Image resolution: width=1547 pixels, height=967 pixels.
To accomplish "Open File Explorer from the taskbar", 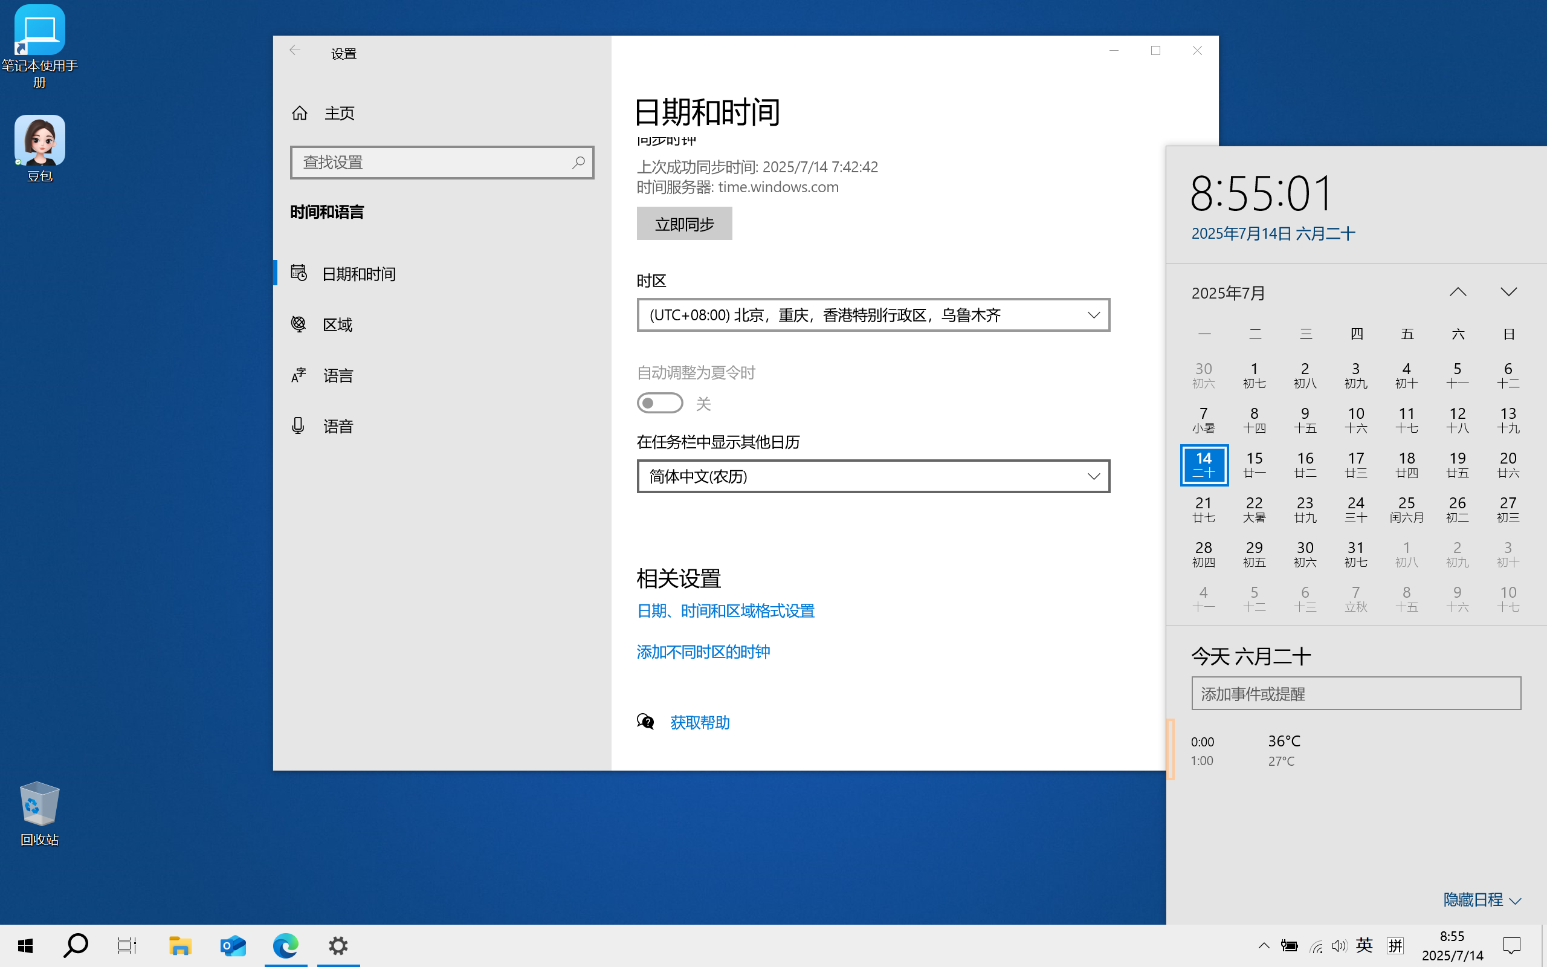I will pyautogui.click(x=179, y=945).
